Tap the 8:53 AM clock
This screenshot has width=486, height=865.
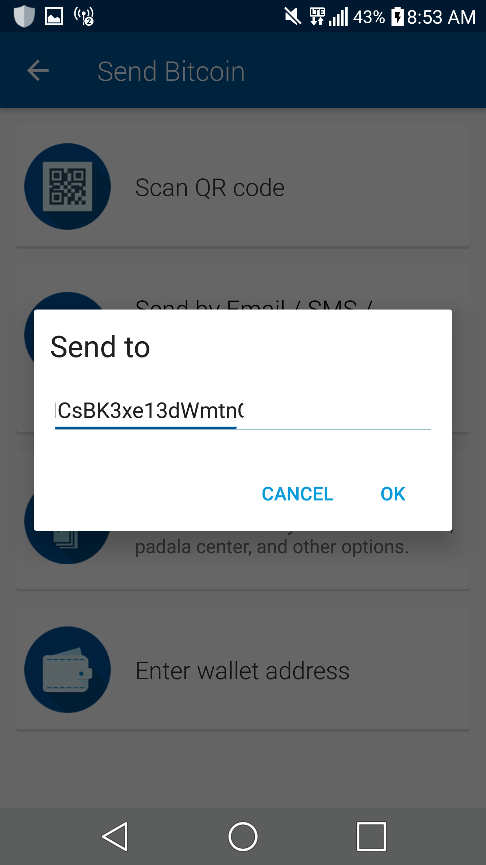[x=441, y=17]
